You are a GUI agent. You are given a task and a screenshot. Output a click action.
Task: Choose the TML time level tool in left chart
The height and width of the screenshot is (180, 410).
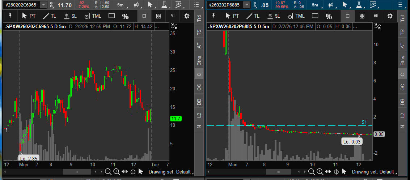click(92, 16)
